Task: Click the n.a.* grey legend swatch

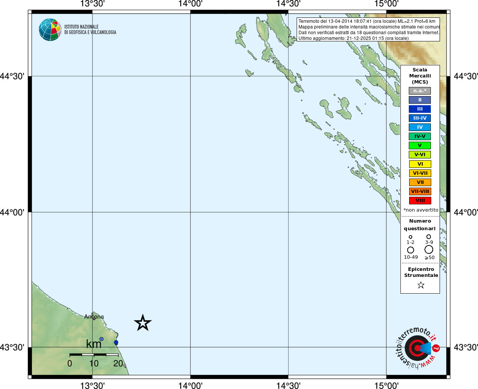Action: [420, 91]
